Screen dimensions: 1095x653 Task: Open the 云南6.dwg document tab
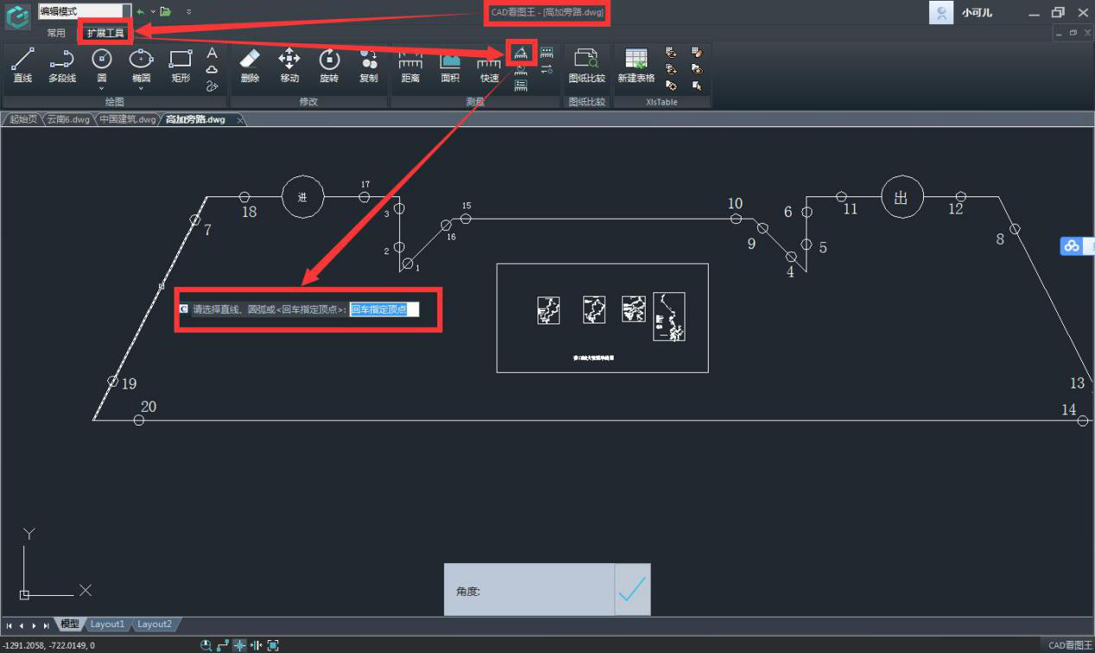pyautogui.click(x=68, y=119)
